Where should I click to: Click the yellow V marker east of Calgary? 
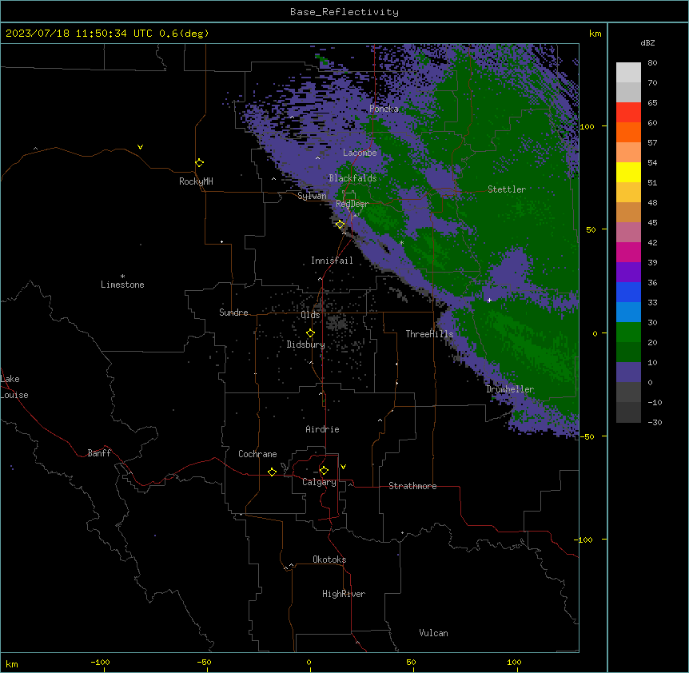[x=343, y=467]
